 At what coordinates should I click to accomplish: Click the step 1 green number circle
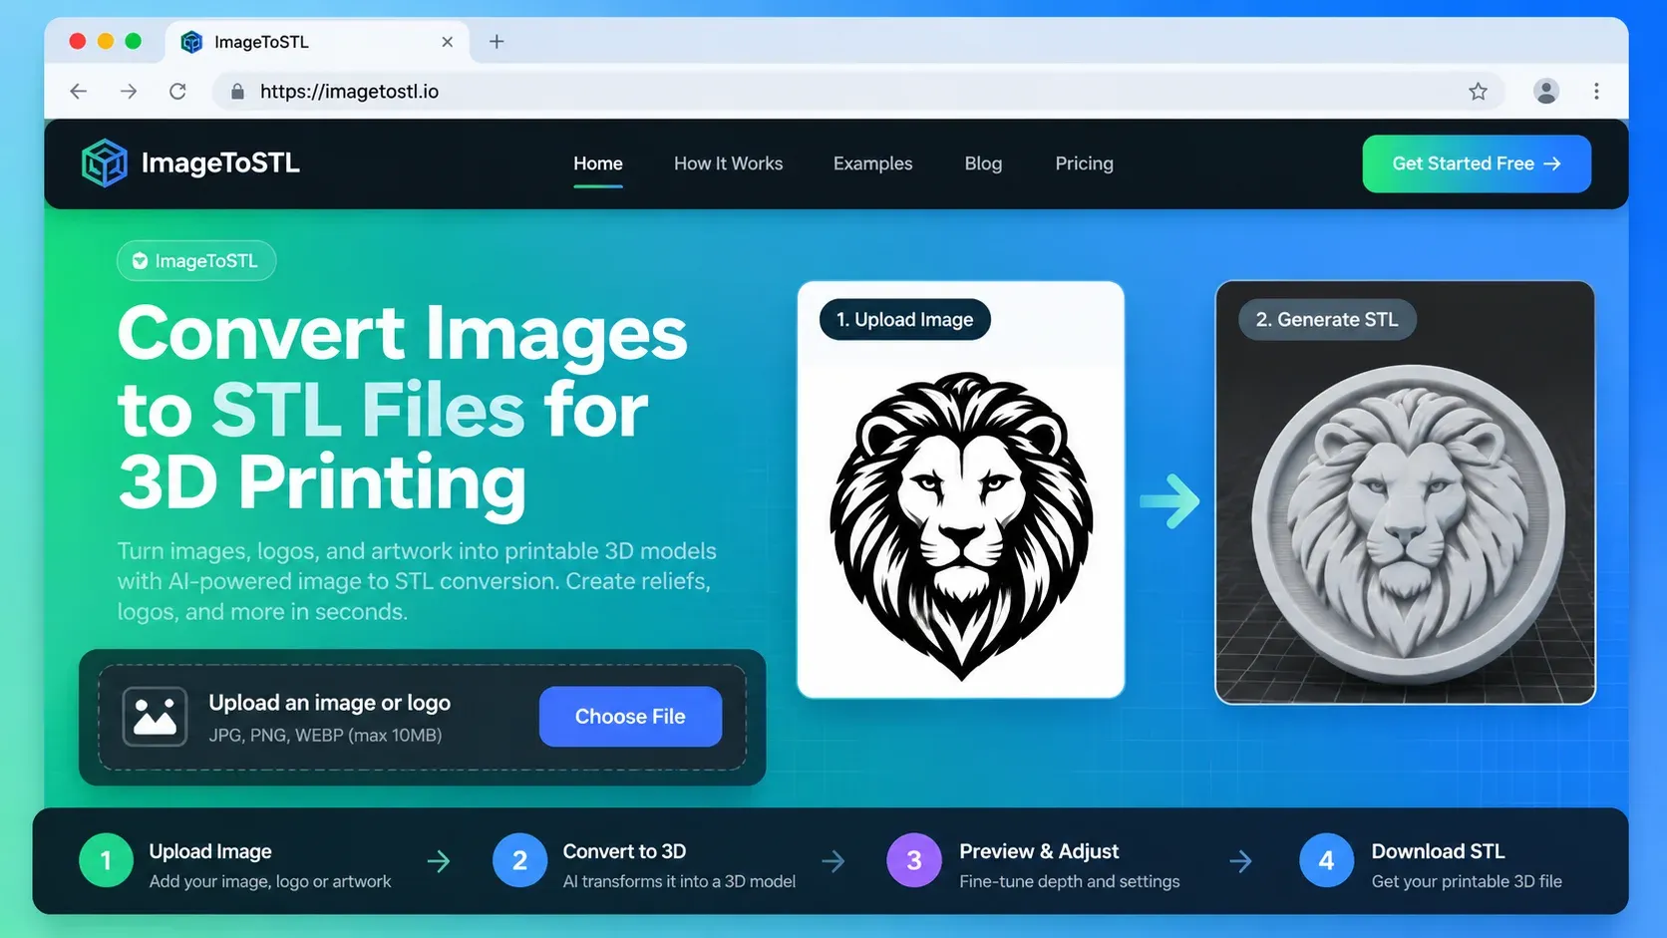pos(106,860)
